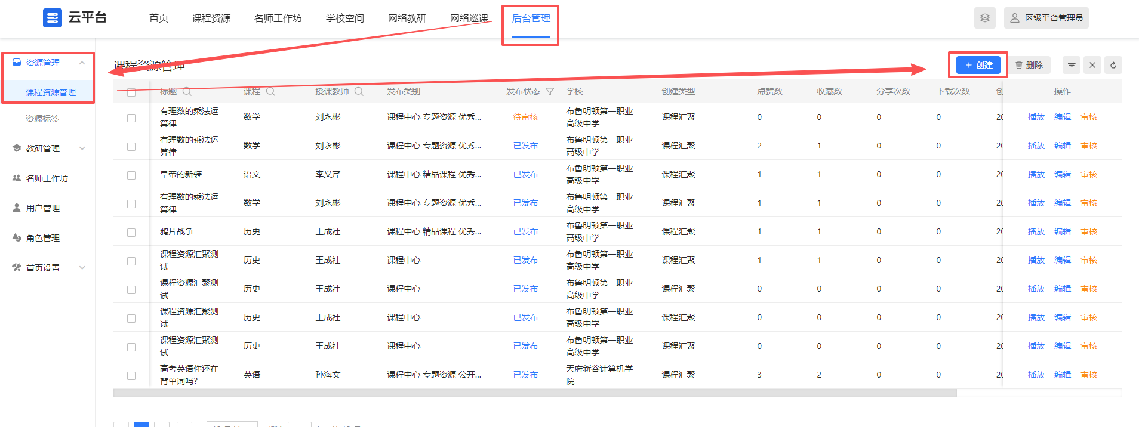This screenshot has width=1139, height=427.
Task: Expand the 教研管理 sidebar menu
Action: click(x=82, y=148)
